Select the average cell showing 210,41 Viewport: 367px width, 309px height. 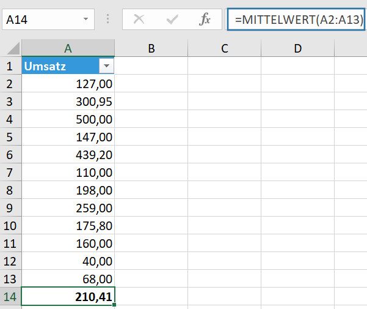[x=68, y=296]
